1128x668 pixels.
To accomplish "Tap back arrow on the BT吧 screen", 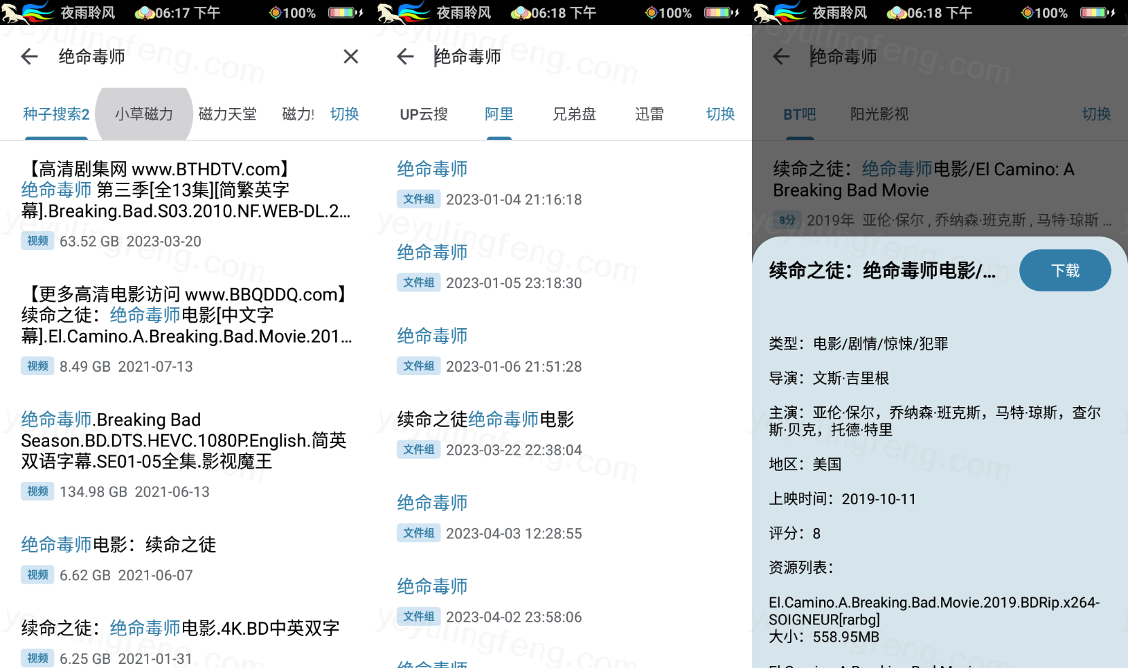I will click(781, 56).
